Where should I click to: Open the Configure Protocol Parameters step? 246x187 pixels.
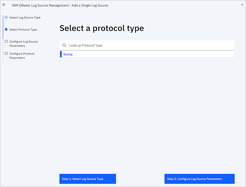coord(22,56)
